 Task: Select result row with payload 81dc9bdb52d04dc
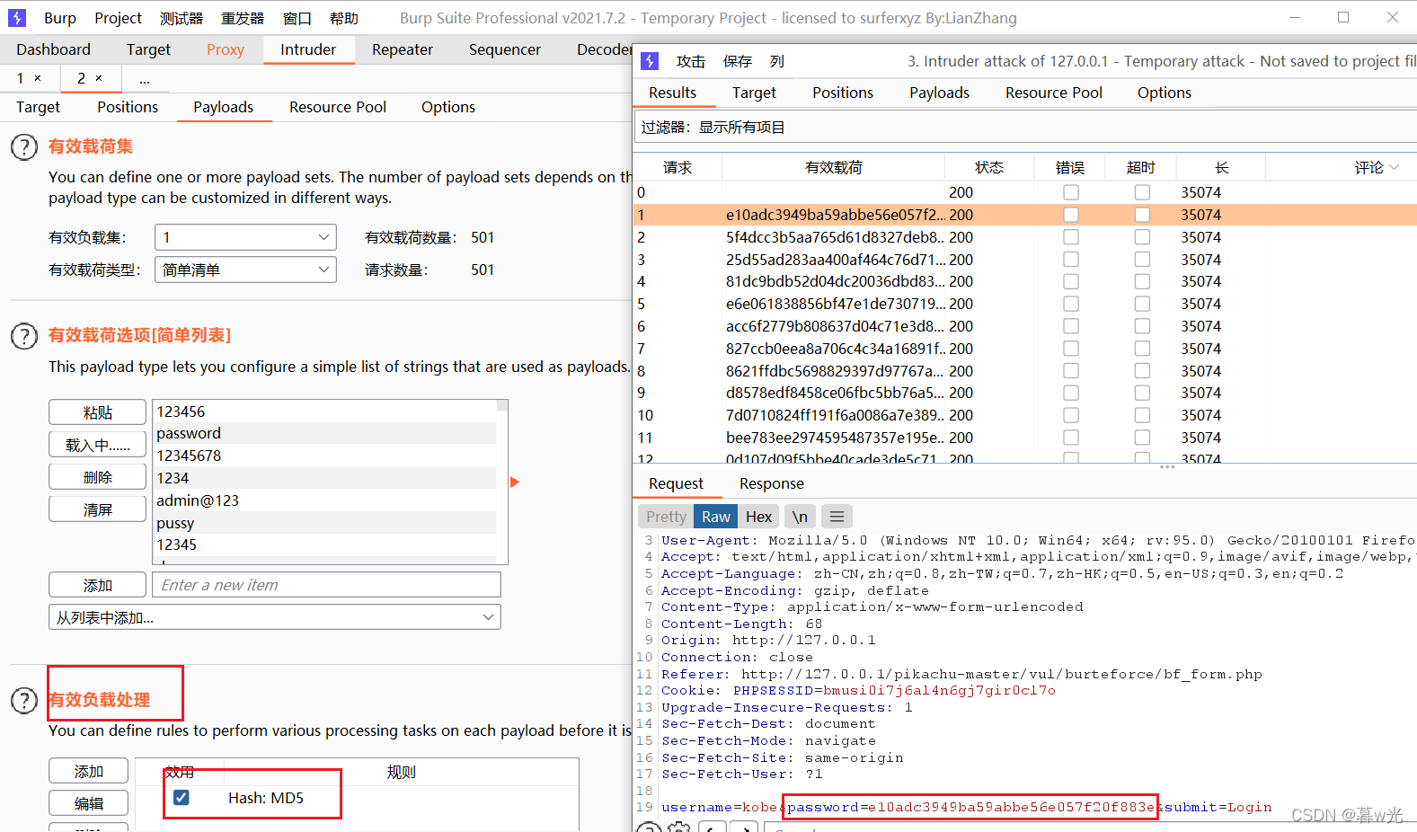(x=1025, y=281)
